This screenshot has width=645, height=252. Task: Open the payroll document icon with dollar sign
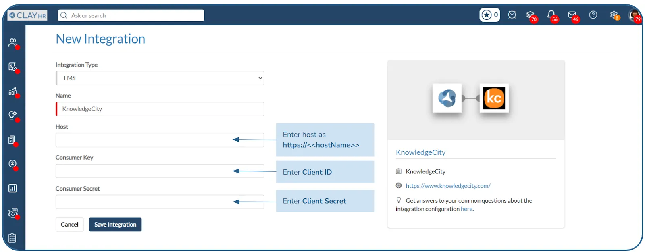point(13,67)
